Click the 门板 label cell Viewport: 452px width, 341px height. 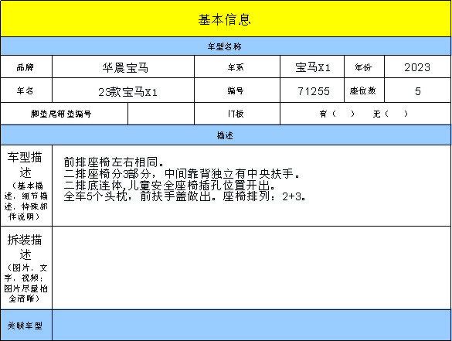click(237, 114)
